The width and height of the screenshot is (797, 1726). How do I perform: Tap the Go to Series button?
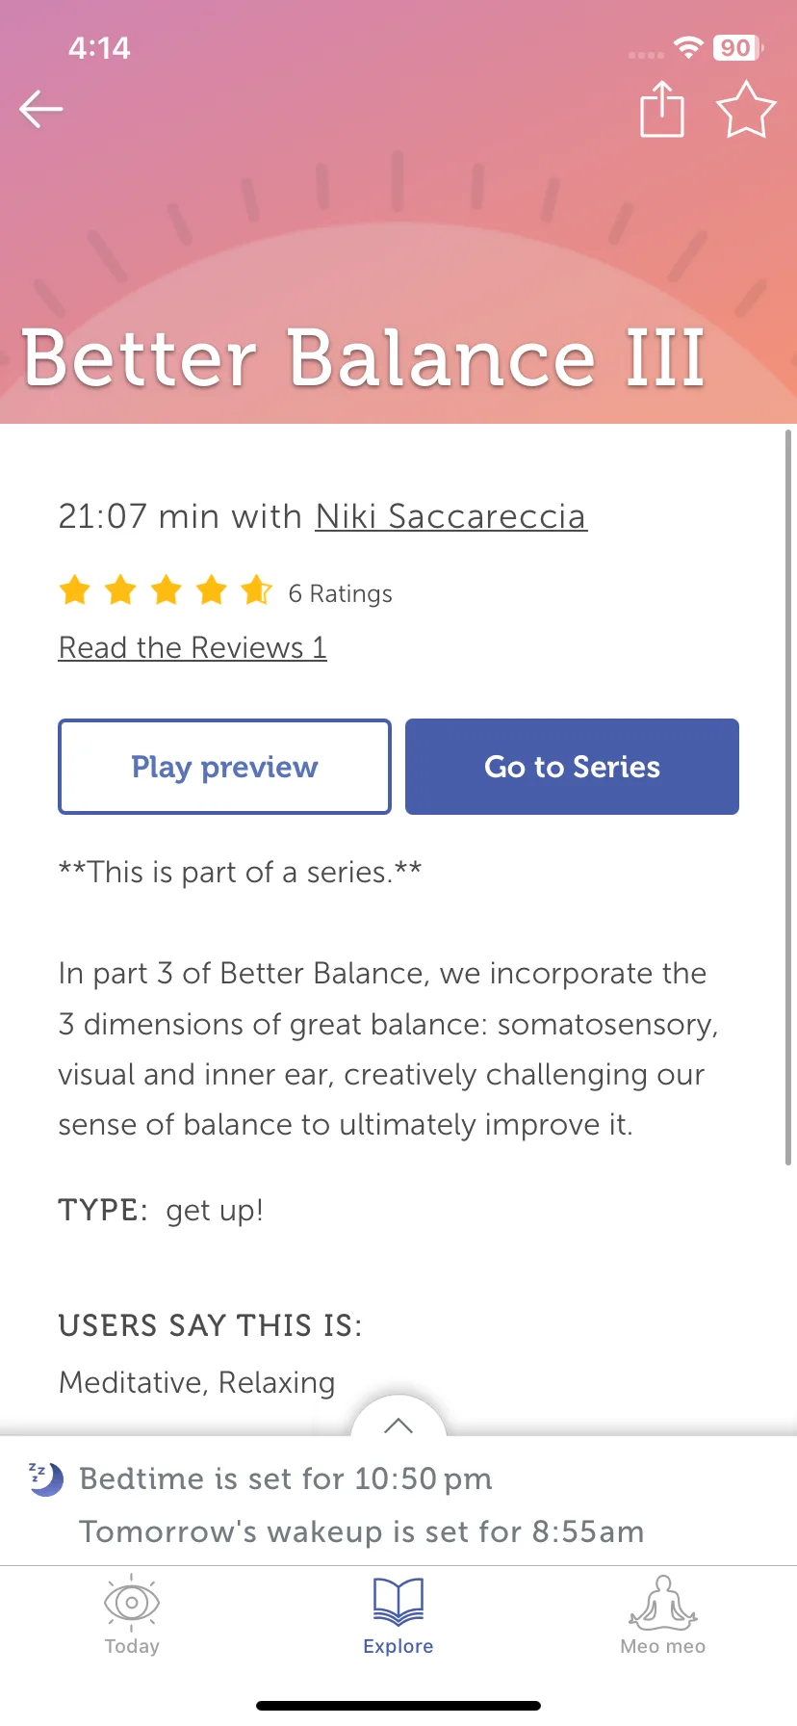click(x=572, y=767)
